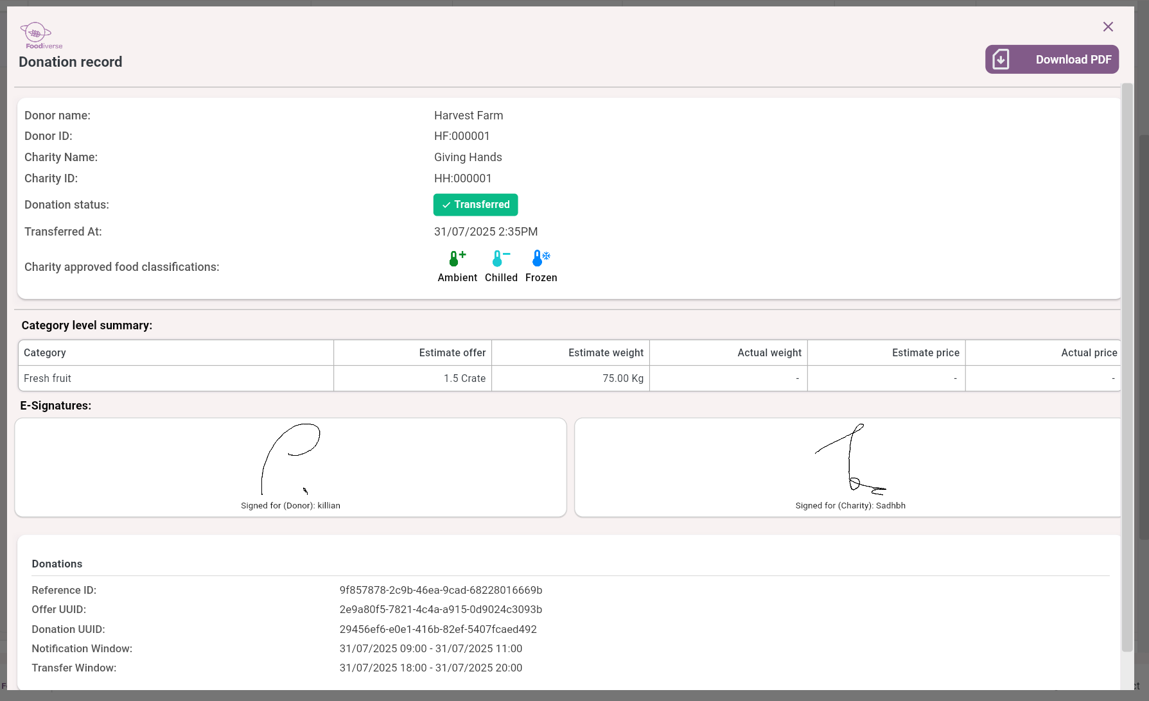
Task: Click the dialog's vertical scrollbar
Action: tap(1127, 366)
